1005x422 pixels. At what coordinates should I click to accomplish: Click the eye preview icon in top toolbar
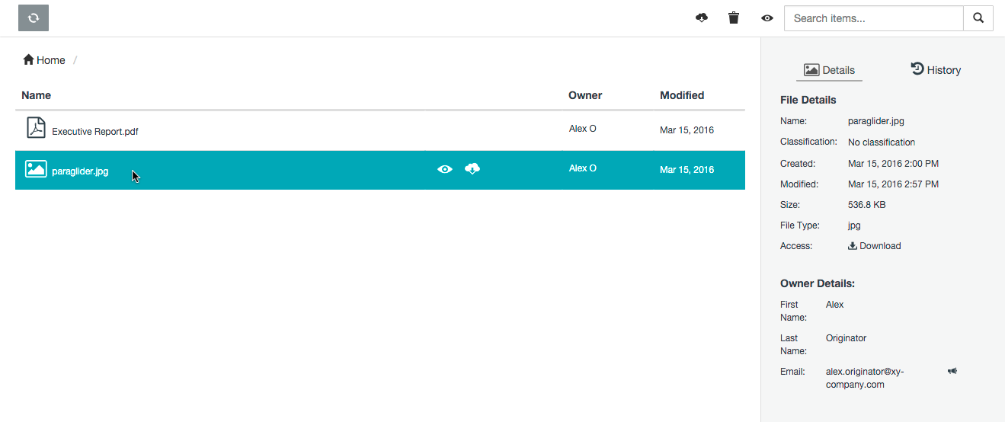pyautogui.click(x=767, y=18)
